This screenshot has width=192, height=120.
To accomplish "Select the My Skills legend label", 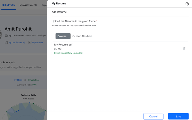I will coord(18,80).
